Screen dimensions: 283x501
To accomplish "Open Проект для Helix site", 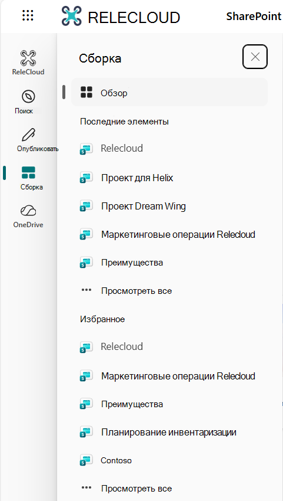I will 137,178.
